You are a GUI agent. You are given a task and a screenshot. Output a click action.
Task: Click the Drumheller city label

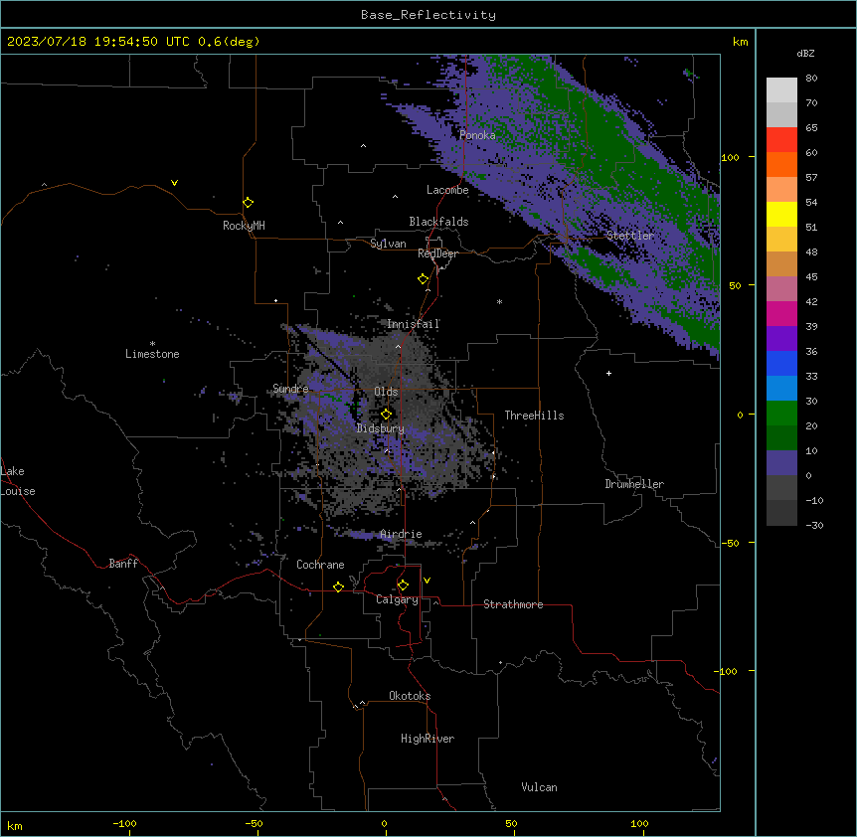[634, 484]
